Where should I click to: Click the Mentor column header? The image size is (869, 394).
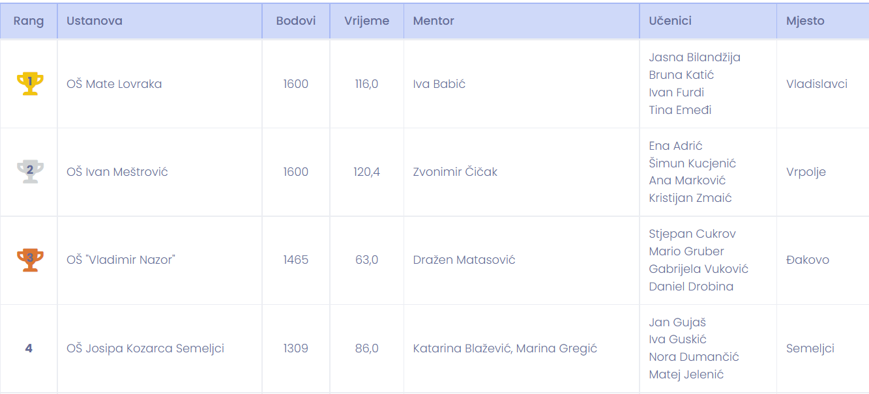tap(434, 21)
